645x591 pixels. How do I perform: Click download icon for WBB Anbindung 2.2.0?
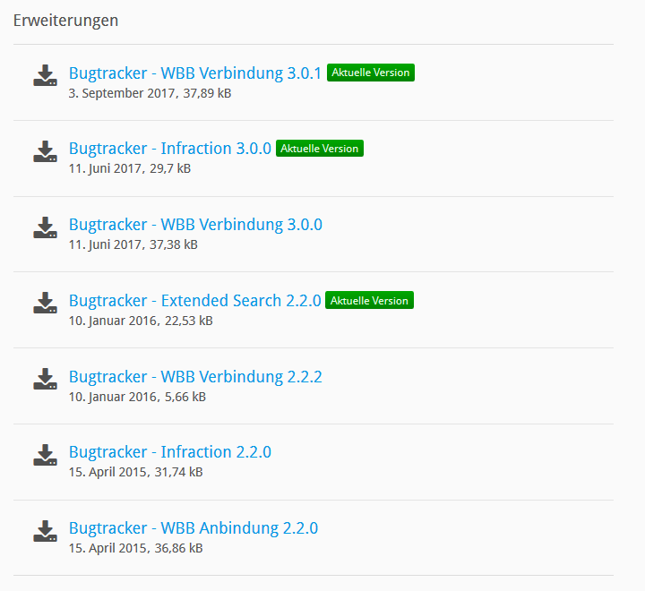pos(45,531)
